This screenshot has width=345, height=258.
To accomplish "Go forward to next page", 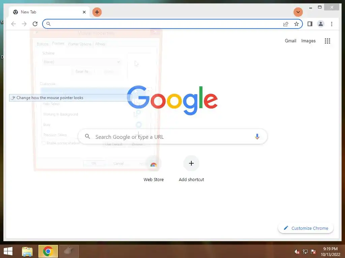I will [24, 24].
